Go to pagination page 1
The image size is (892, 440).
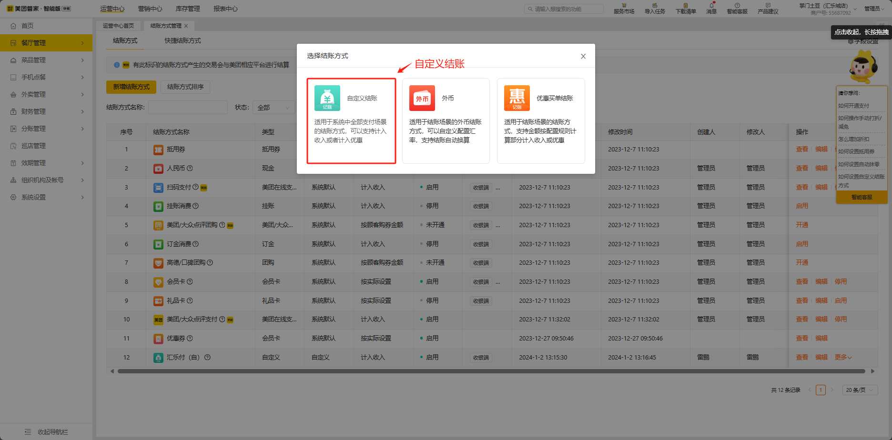click(x=821, y=390)
